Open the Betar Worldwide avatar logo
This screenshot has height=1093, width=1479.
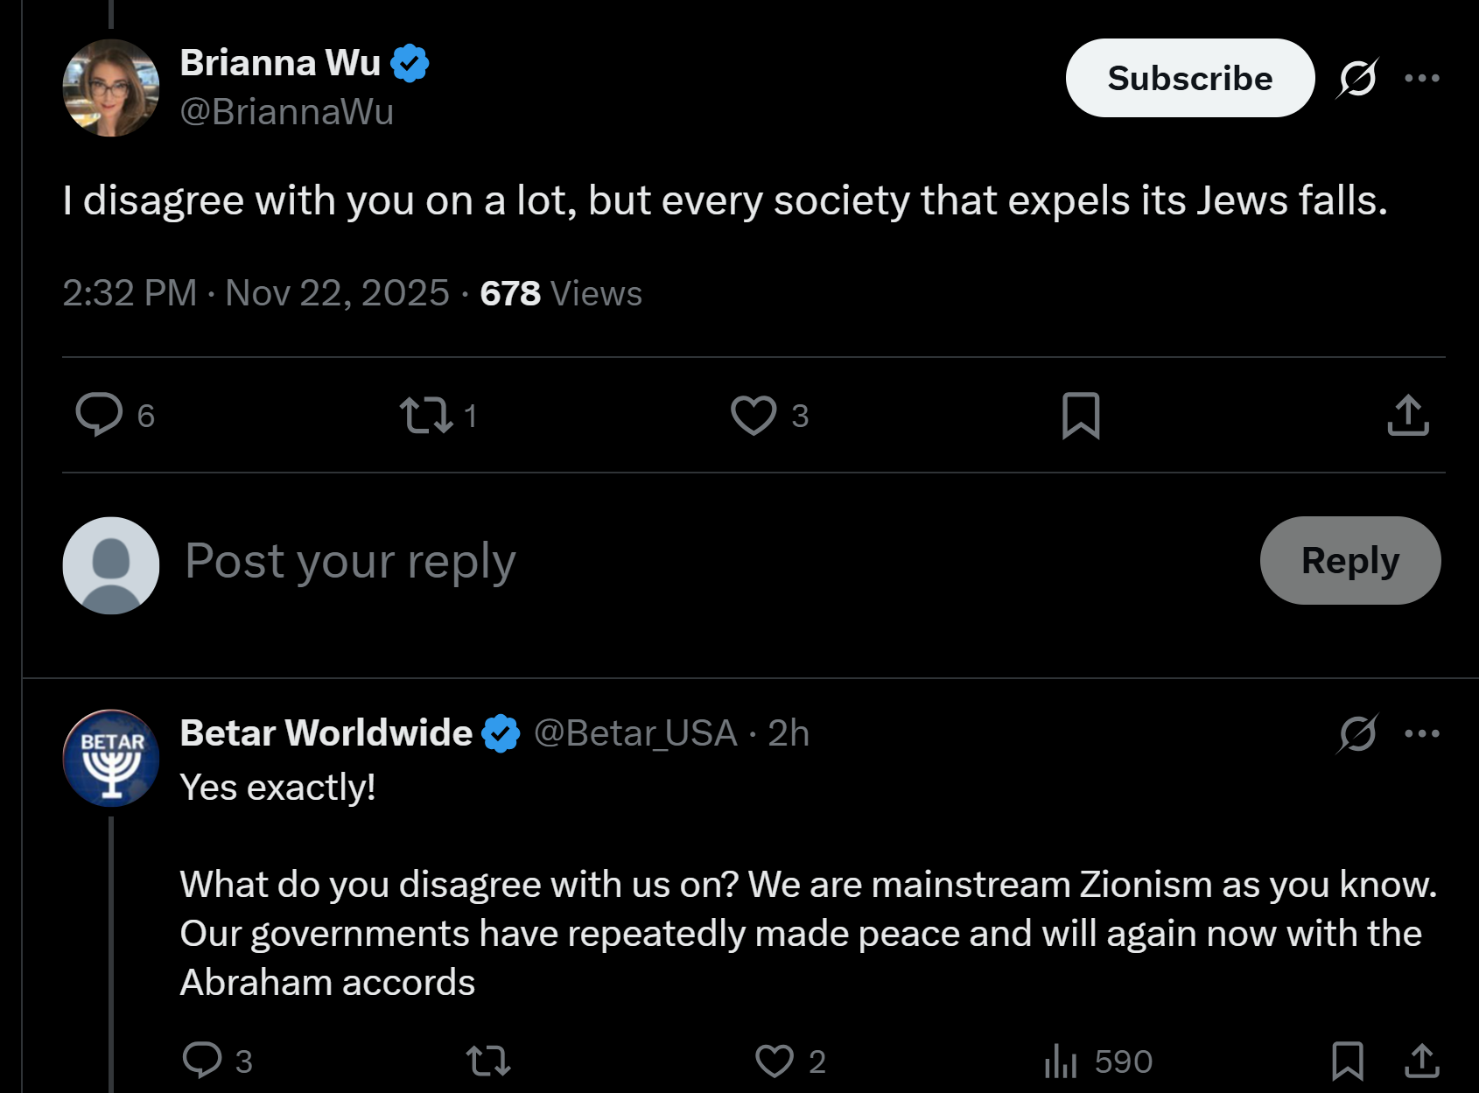coord(111,758)
